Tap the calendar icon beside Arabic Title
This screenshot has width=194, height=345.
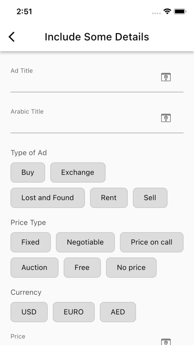166,117
